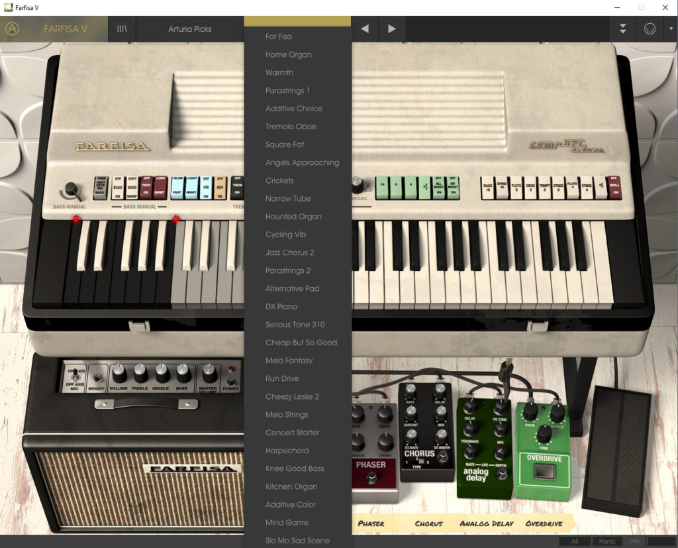Select the Tremolo Oboe preset
Screen dimensions: 678x548
point(297,127)
